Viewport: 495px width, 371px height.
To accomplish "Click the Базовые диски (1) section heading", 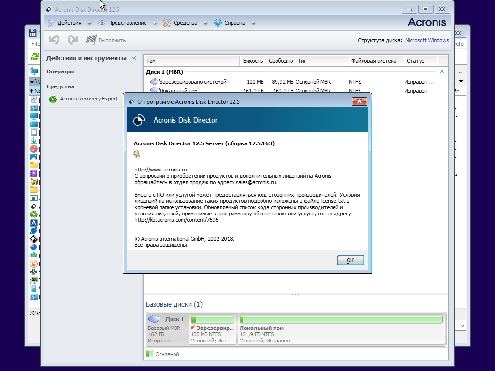I will (x=174, y=304).
